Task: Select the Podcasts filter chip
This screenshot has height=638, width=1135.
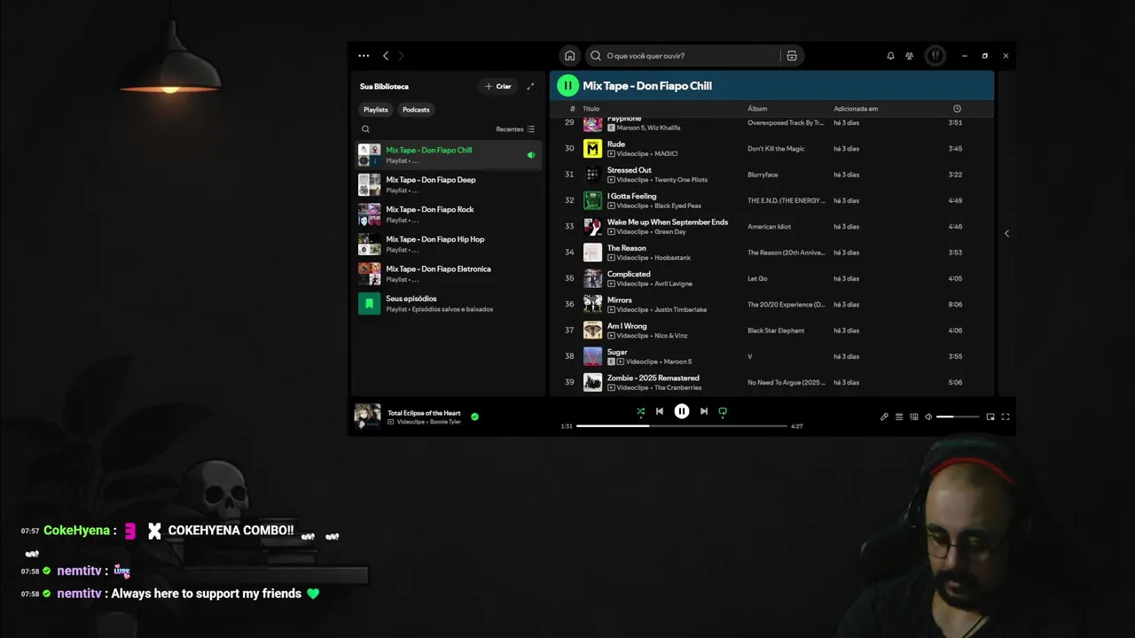Action: tap(416, 110)
